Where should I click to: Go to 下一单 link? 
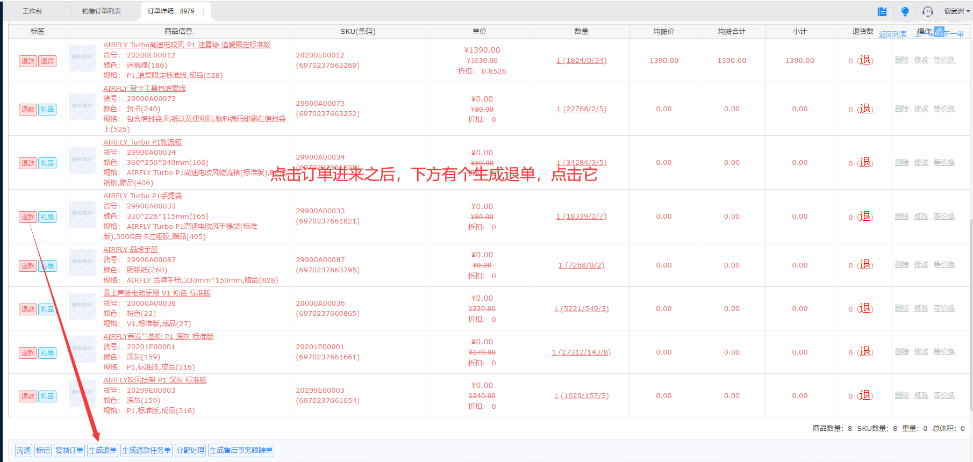tap(954, 34)
